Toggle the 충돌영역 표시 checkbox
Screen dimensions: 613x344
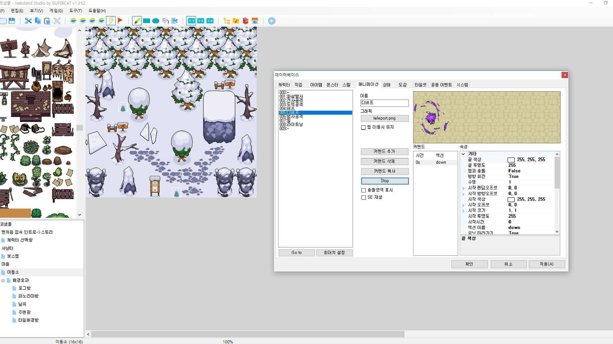[363, 190]
